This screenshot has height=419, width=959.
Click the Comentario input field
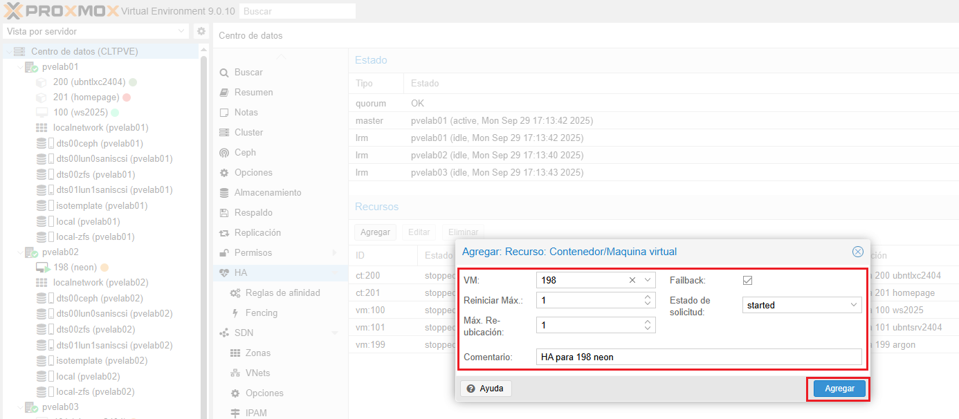point(699,357)
